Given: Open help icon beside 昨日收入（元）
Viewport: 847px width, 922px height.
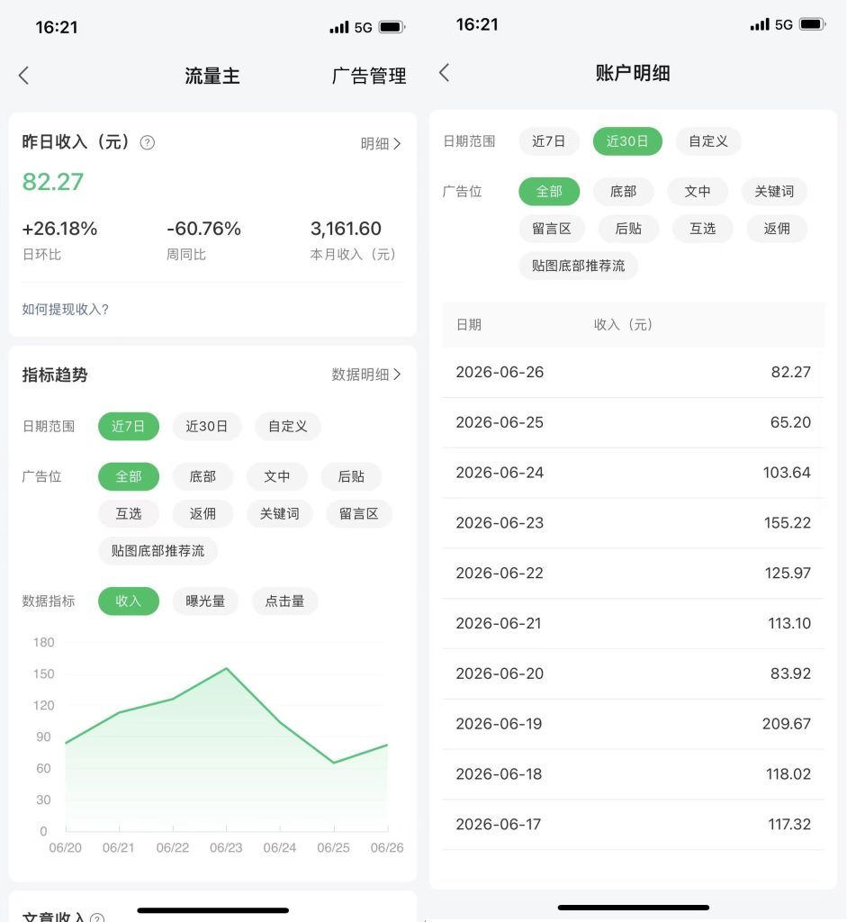Looking at the screenshot, I should pos(147,142).
